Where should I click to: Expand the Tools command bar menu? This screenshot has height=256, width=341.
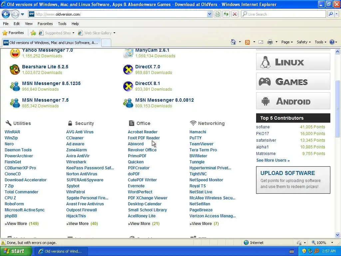click(x=320, y=42)
